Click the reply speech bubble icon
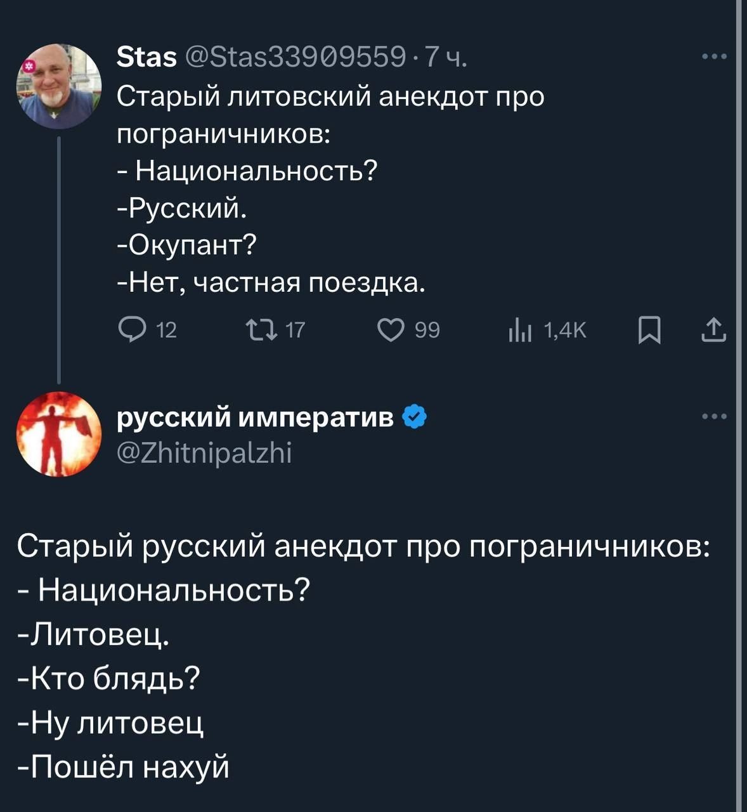 133,331
